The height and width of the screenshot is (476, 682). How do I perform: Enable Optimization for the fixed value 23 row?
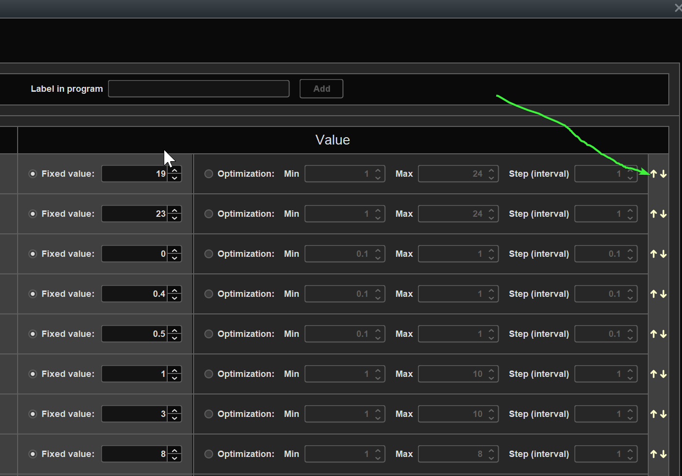(x=209, y=214)
